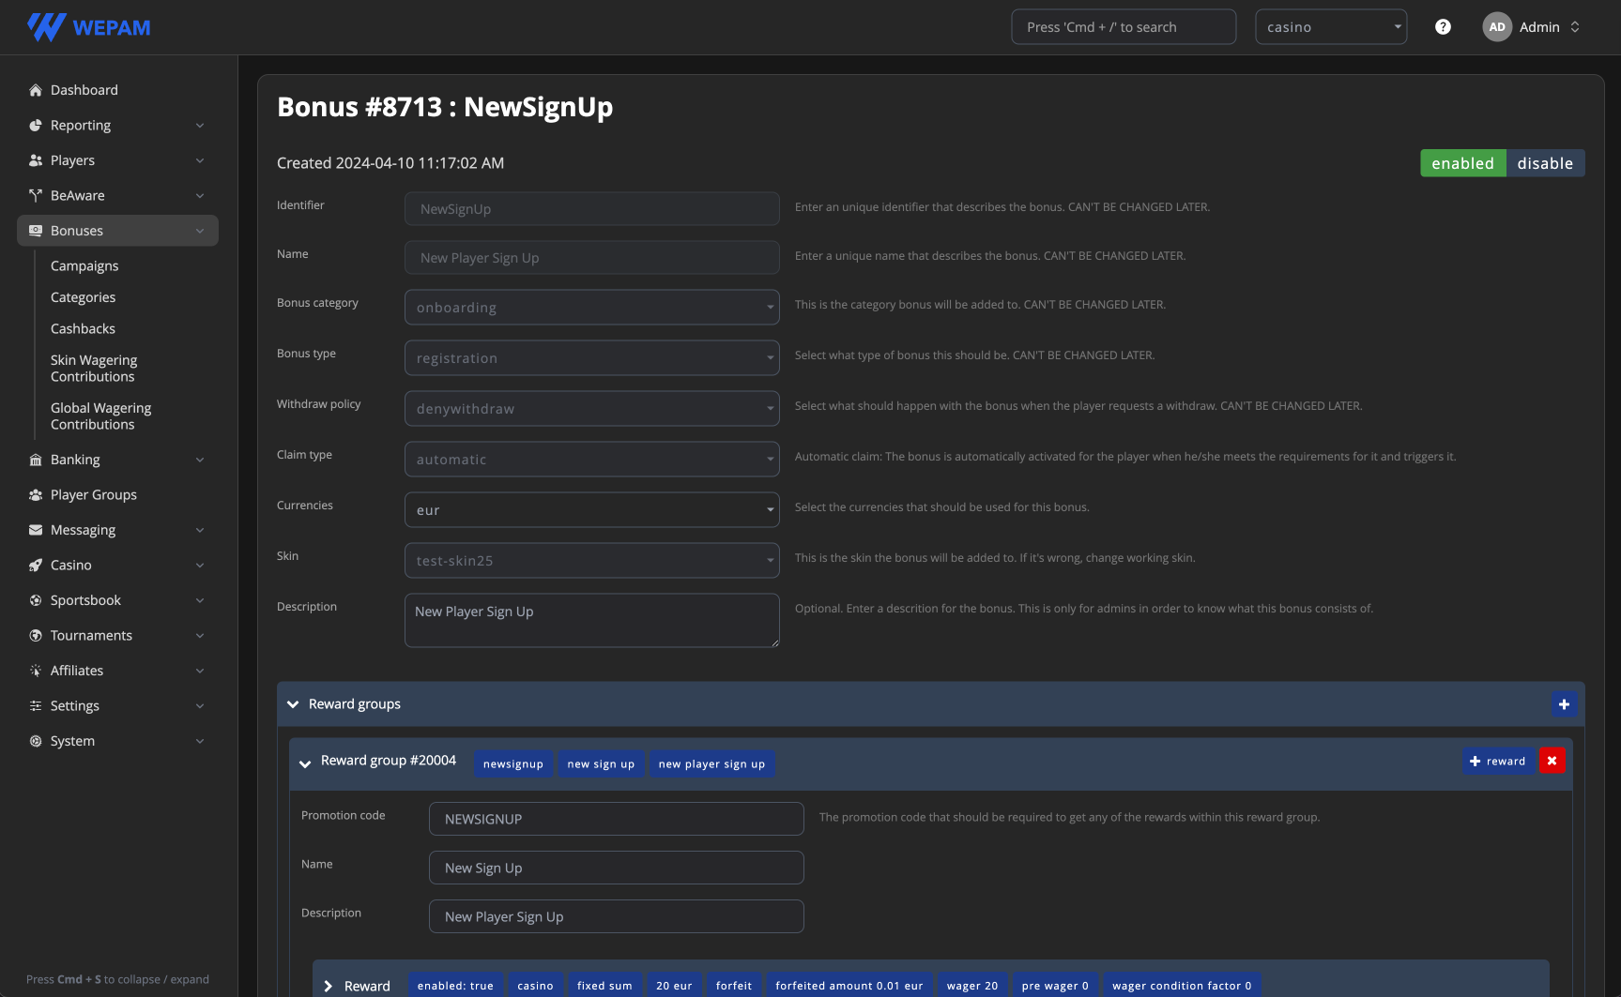The image size is (1621, 997).
Task: Open the Currencies dropdown showing eur
Action: click(591, 510)
